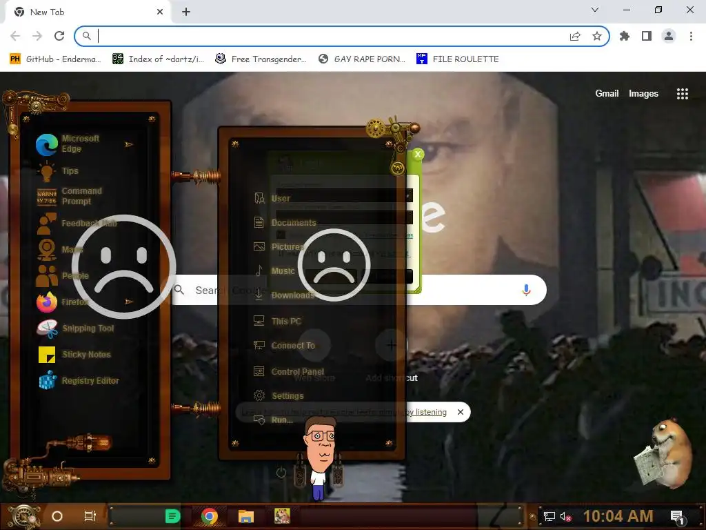This screenshot has width=706, height=530.
Task: Close the green popup with X
Action: 418,154
